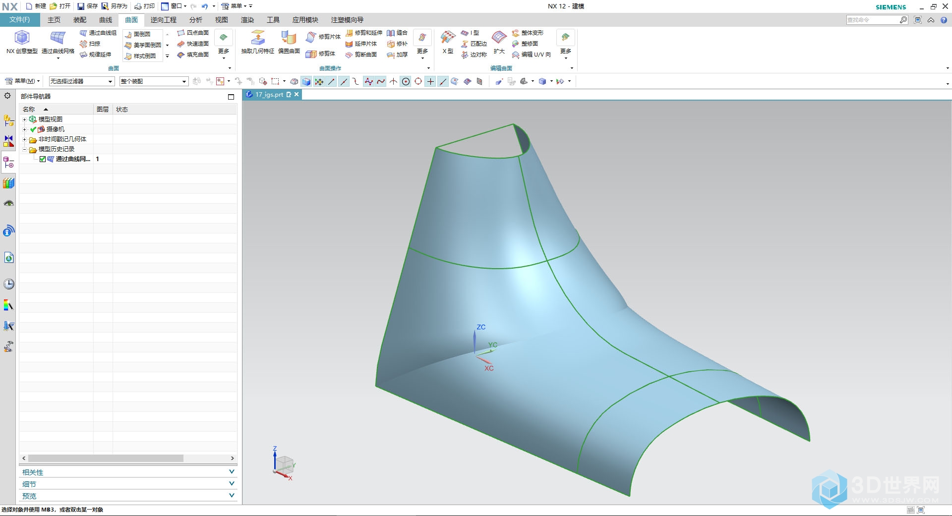Click the part navigator horizontal scrollbar

pos(106,459)
